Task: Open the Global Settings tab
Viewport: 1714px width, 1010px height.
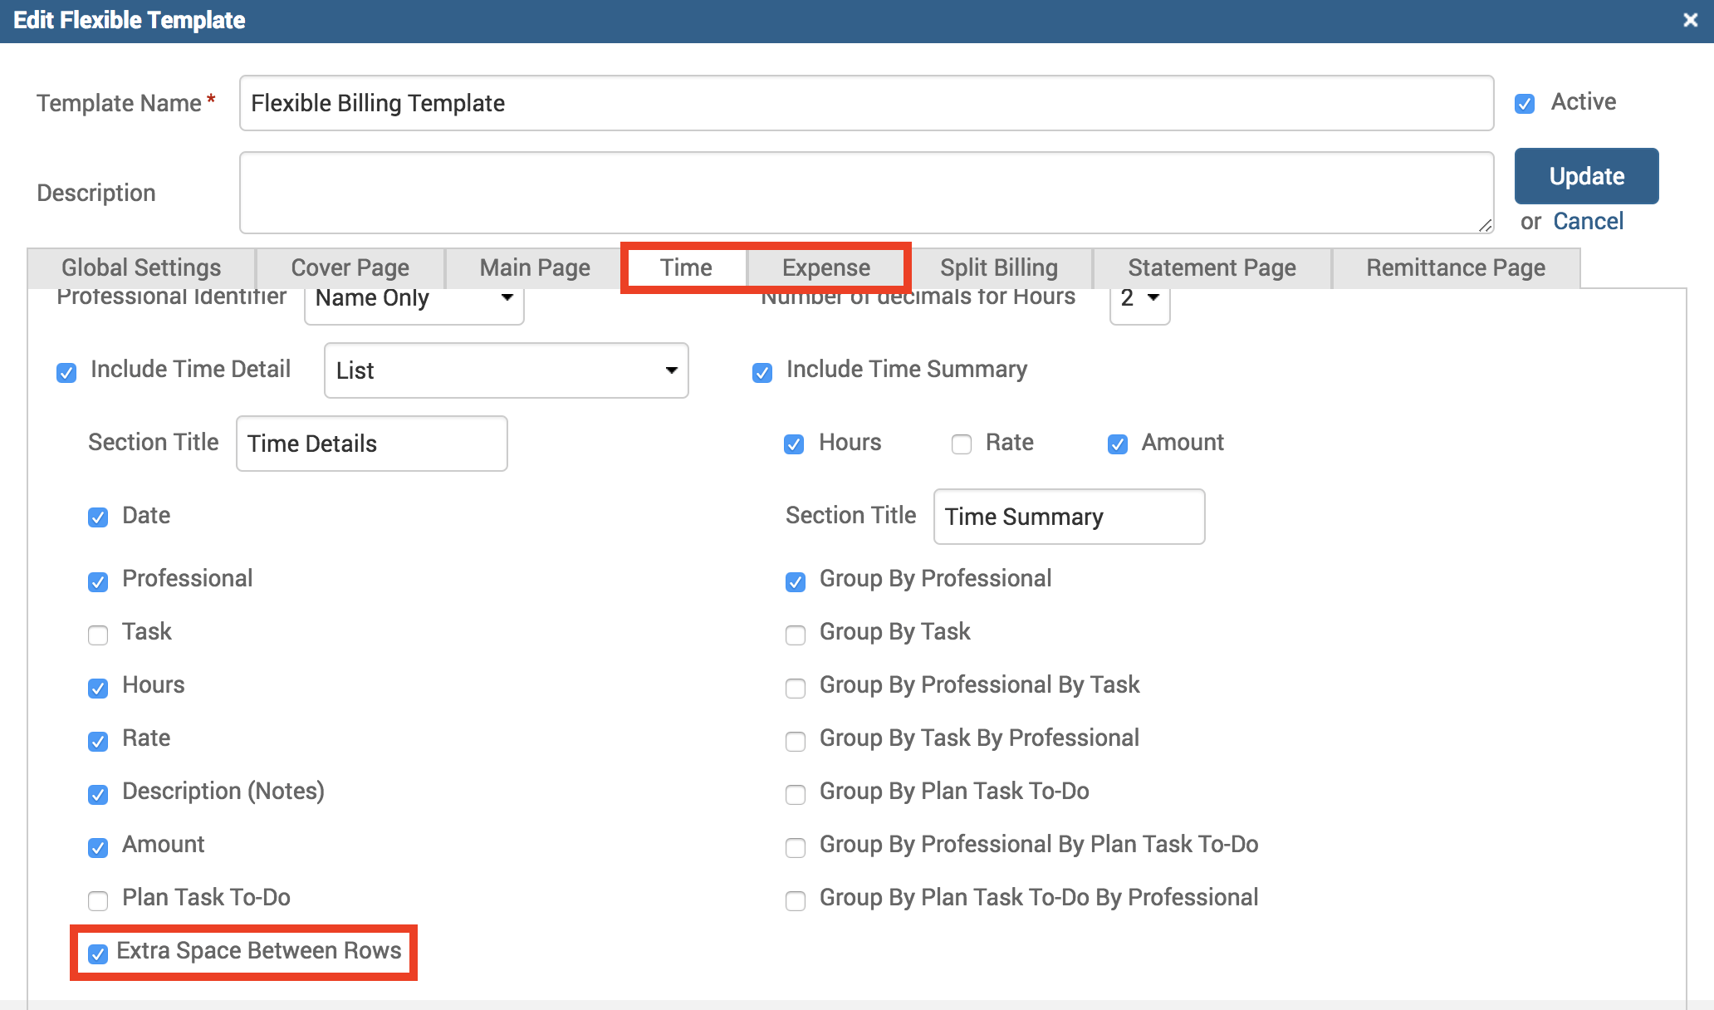Action: (x=141, y=267)
